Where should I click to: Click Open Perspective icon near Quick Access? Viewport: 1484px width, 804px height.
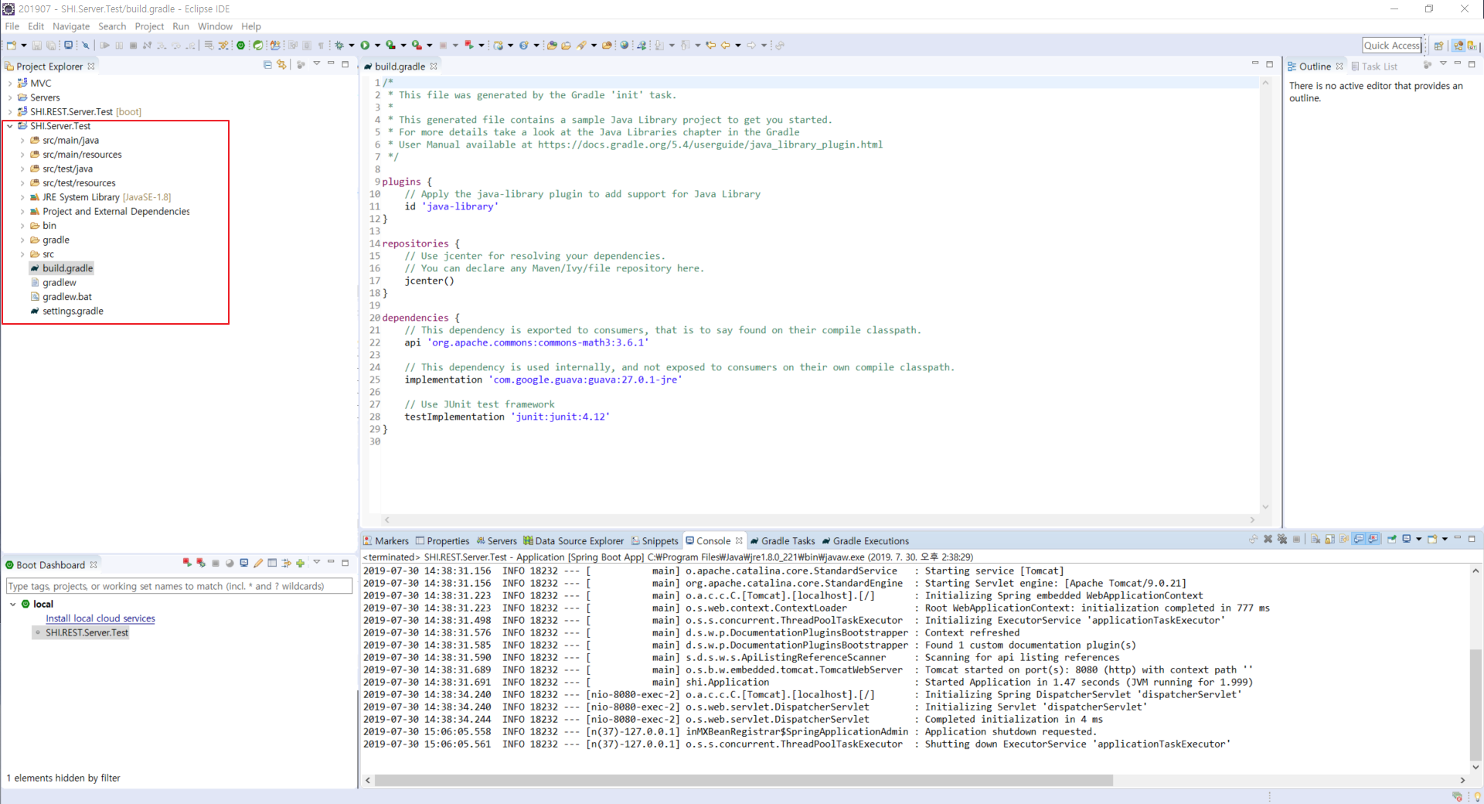click(x=1439, y=45)
